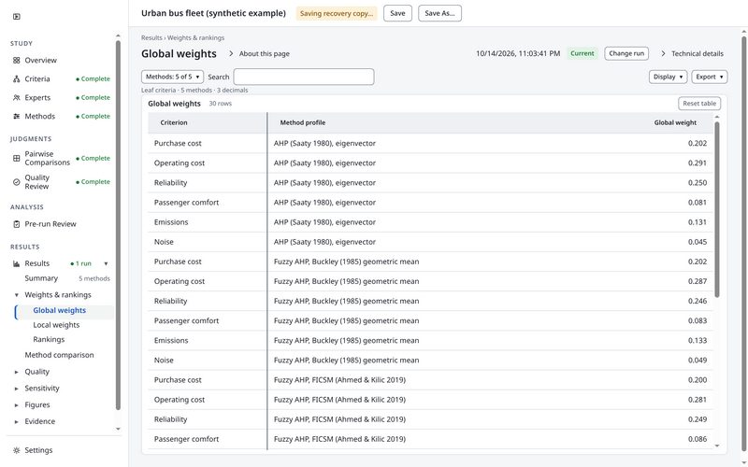The image size is (748, 467).
Task: Sort by the Criterion column header
Action: pyautogui.click(x=174, y=123)
